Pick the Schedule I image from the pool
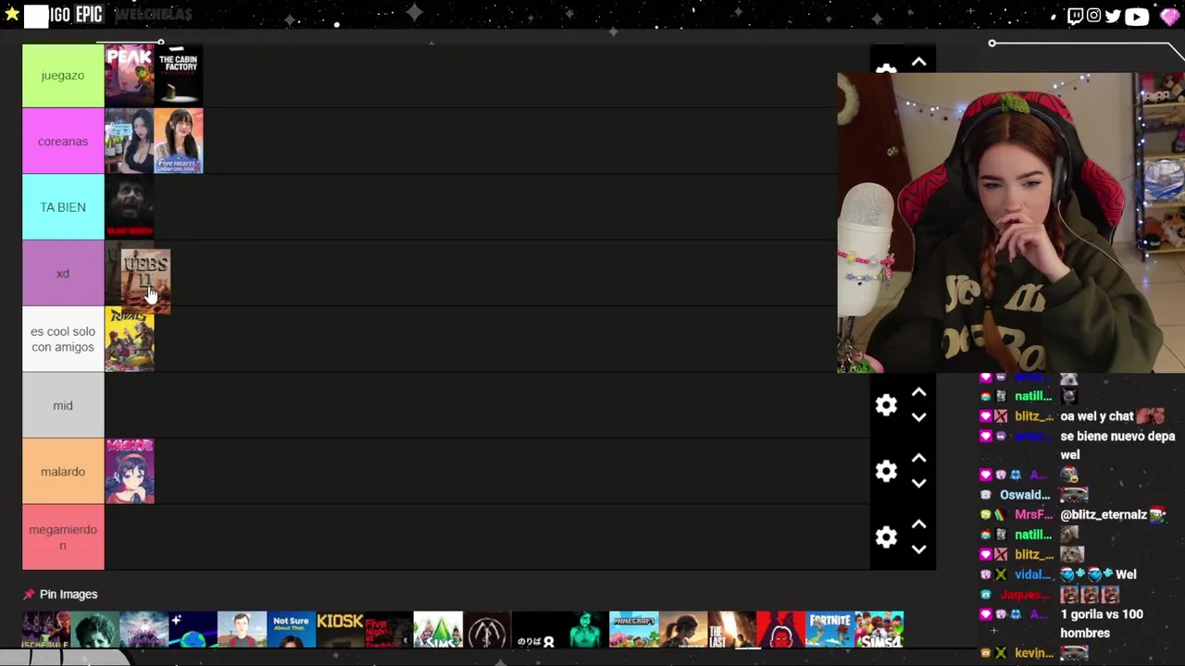The height and width of the screenshot is (666, 1185). [46, 630]
